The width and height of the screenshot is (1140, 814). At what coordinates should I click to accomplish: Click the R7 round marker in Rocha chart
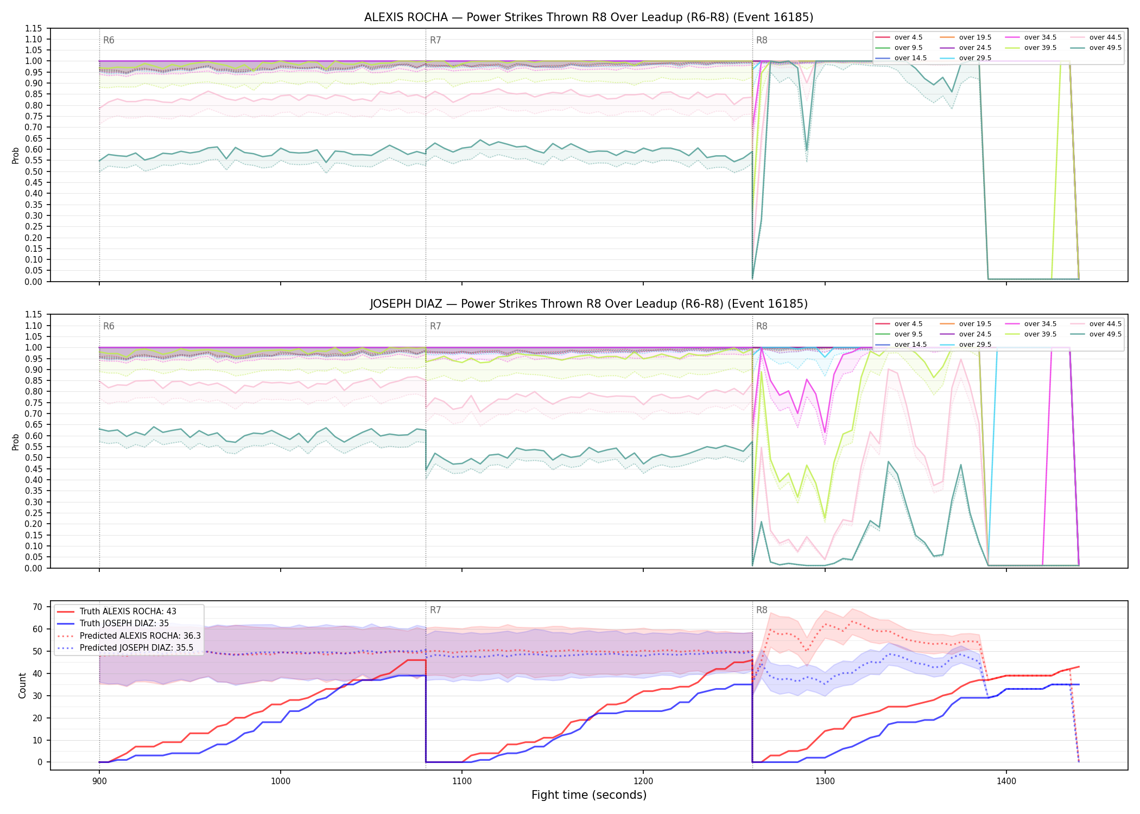[x=435, y=40]
